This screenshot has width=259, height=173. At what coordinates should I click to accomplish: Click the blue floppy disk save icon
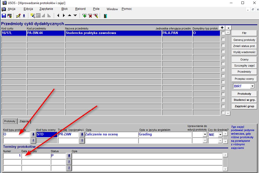pos(4,16)
